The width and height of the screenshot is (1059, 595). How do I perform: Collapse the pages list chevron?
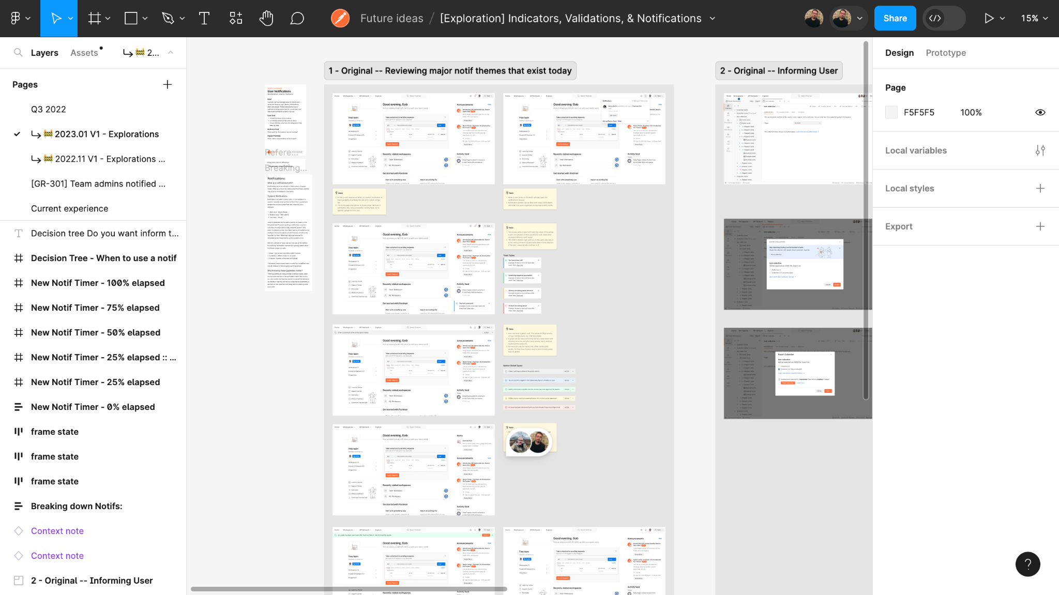point(171,53)
